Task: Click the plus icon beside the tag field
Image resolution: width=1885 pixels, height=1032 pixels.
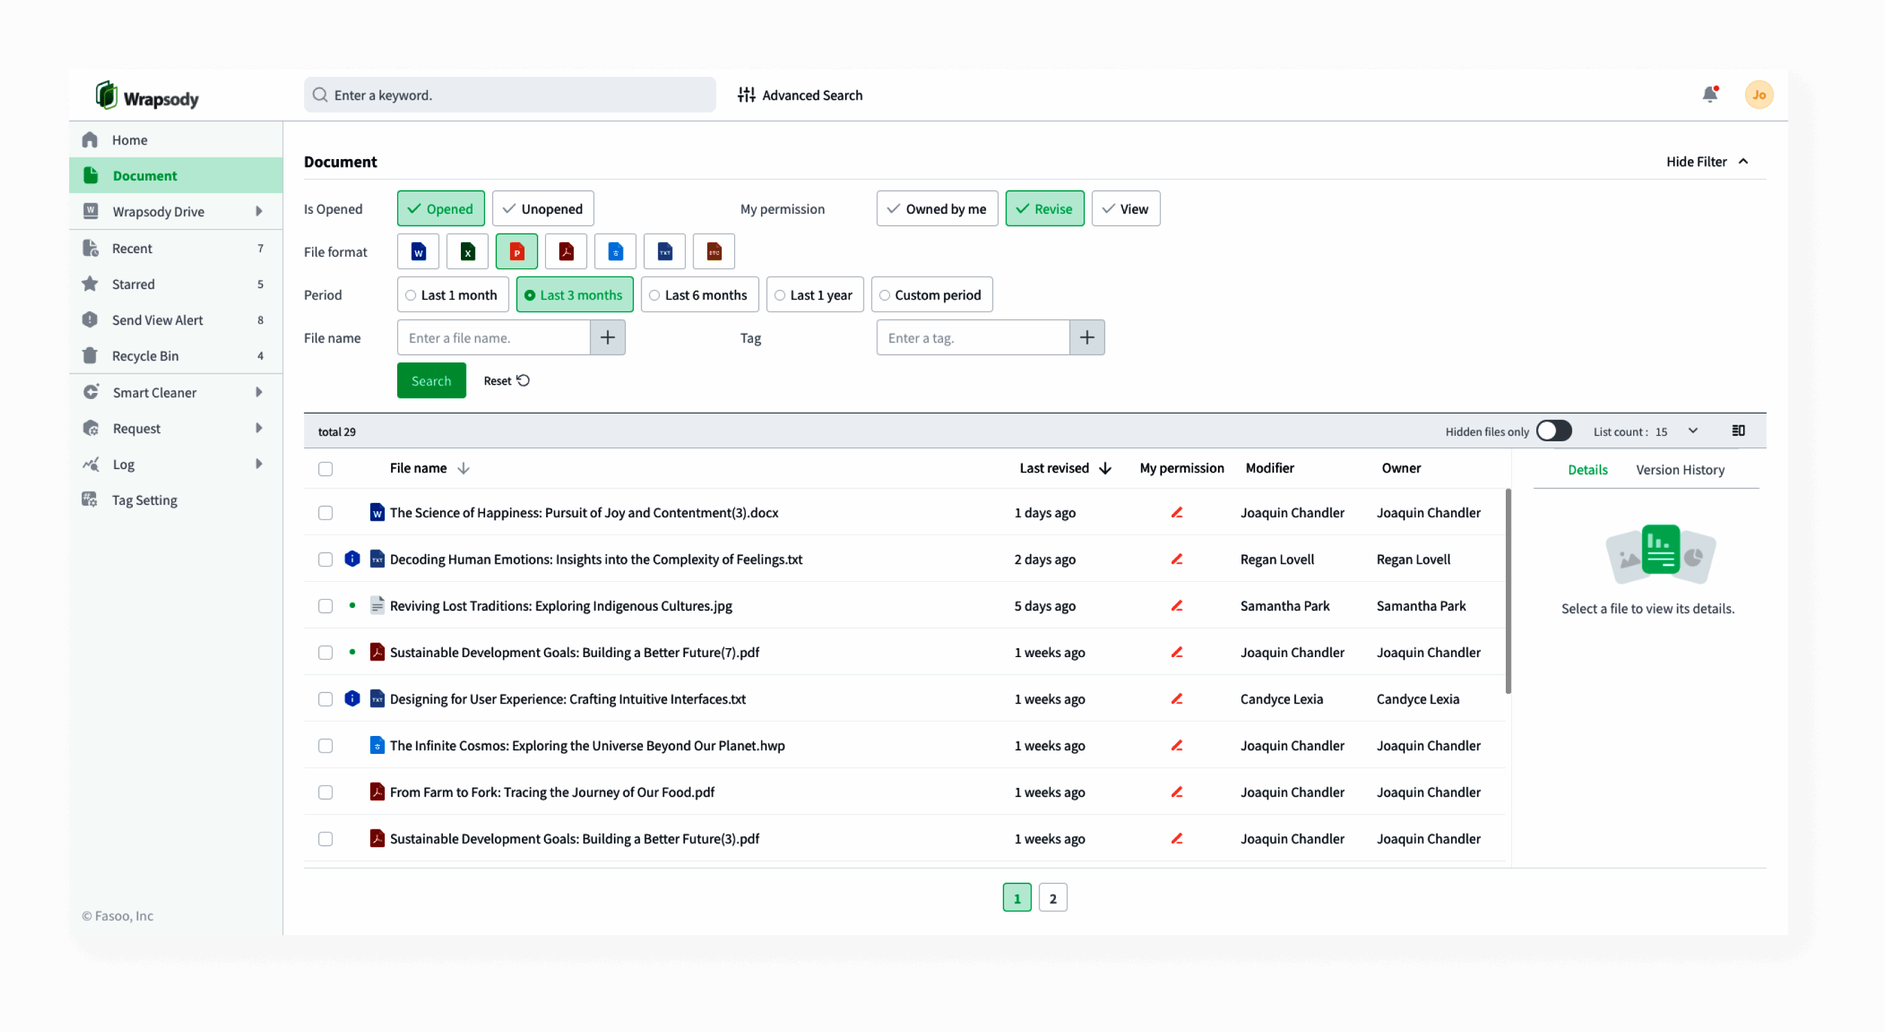Action: [x=1086, y=337]
